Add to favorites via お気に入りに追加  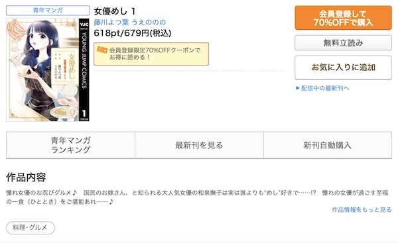343,68
